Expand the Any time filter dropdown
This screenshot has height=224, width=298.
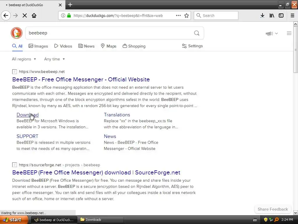[x=54, y=59]
